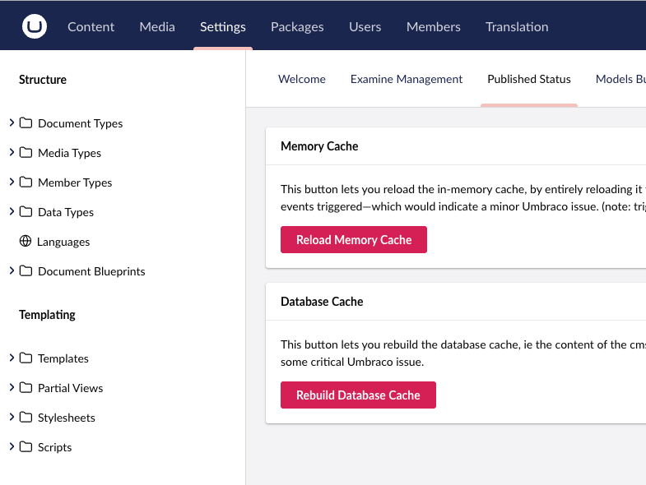Open the Content section
This screenshot has height=485, width=646.
91,26
